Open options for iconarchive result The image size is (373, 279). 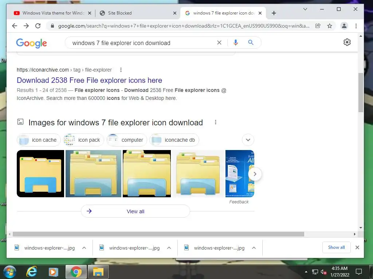[121, 70]
